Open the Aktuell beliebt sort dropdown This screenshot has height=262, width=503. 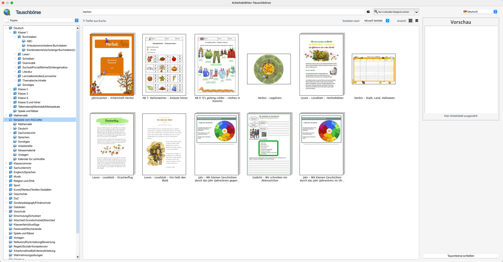click(376, 21)
